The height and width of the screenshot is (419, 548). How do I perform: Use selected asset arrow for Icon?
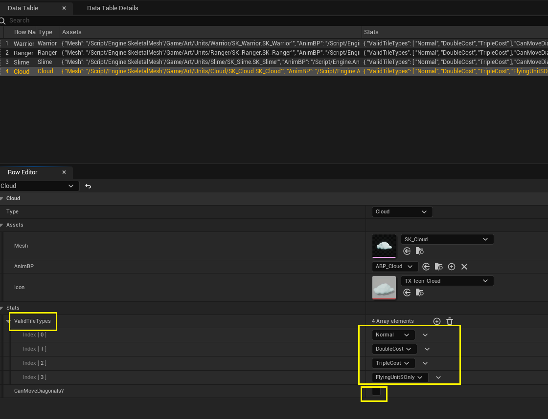[407, 293]
